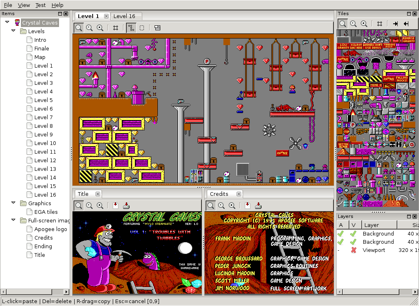Click the export-to-disk icon in the Title toolbar
This screenshot has width=419, height=306.
(126, 205)
